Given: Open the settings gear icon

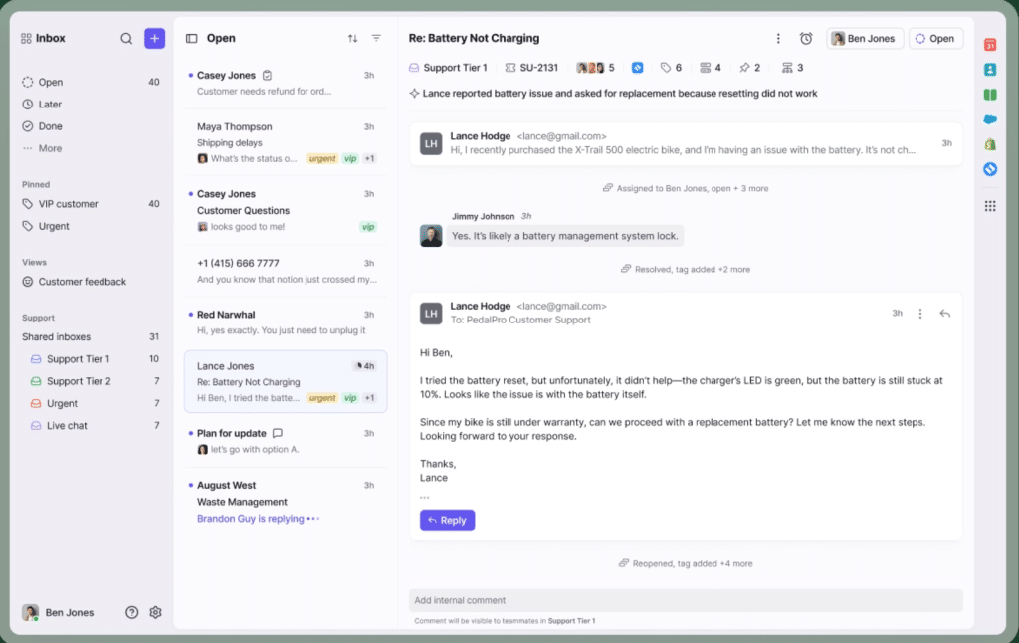Looking at the screenshot, I should point(155,612).
